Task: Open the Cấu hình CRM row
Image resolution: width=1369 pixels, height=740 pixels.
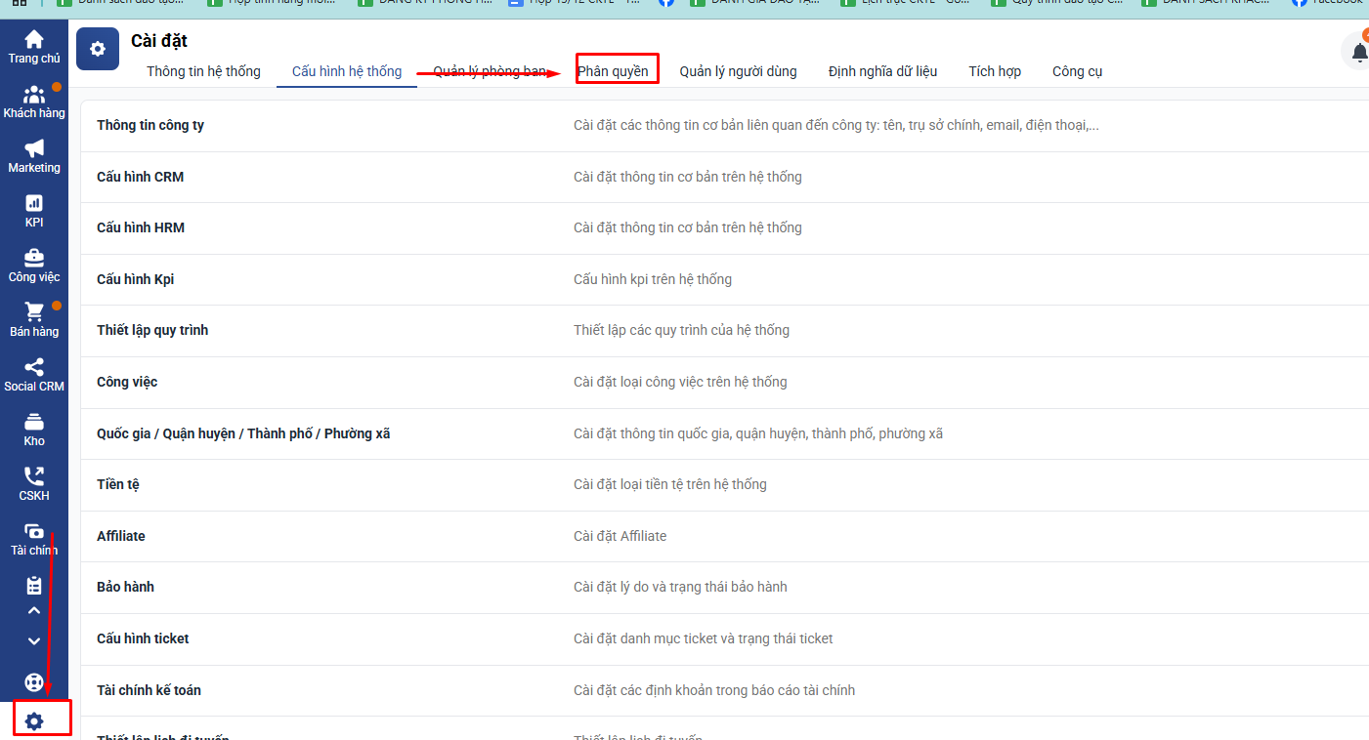Action: pos(140,177)
